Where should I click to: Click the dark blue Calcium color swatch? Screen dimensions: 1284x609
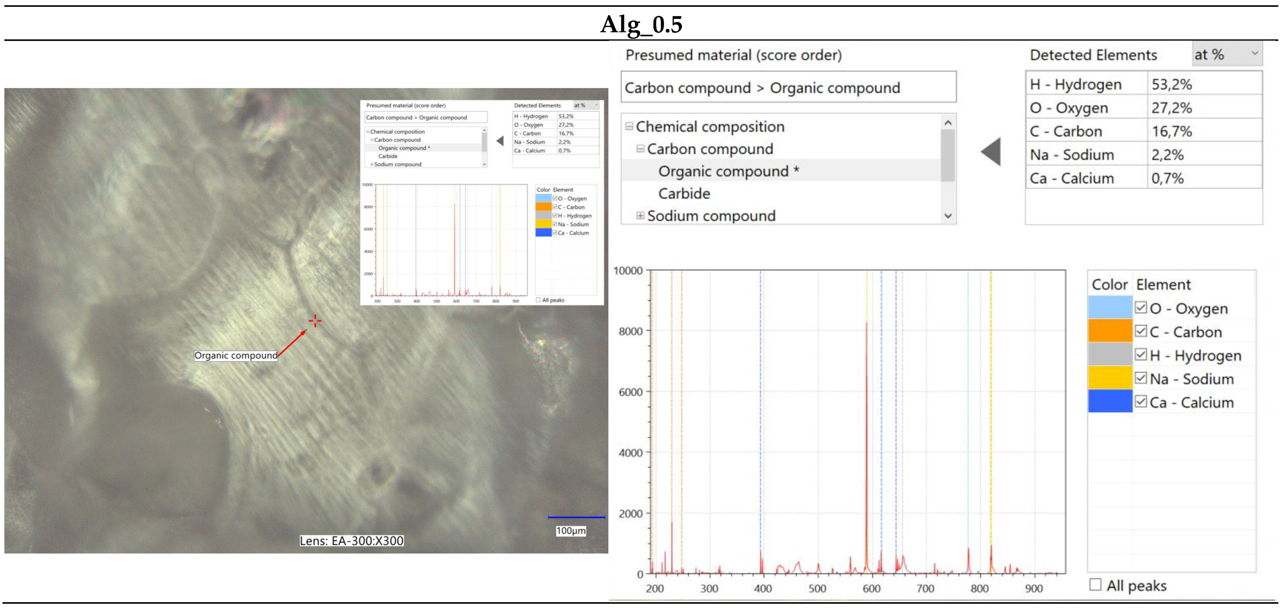pos(1110,401)
